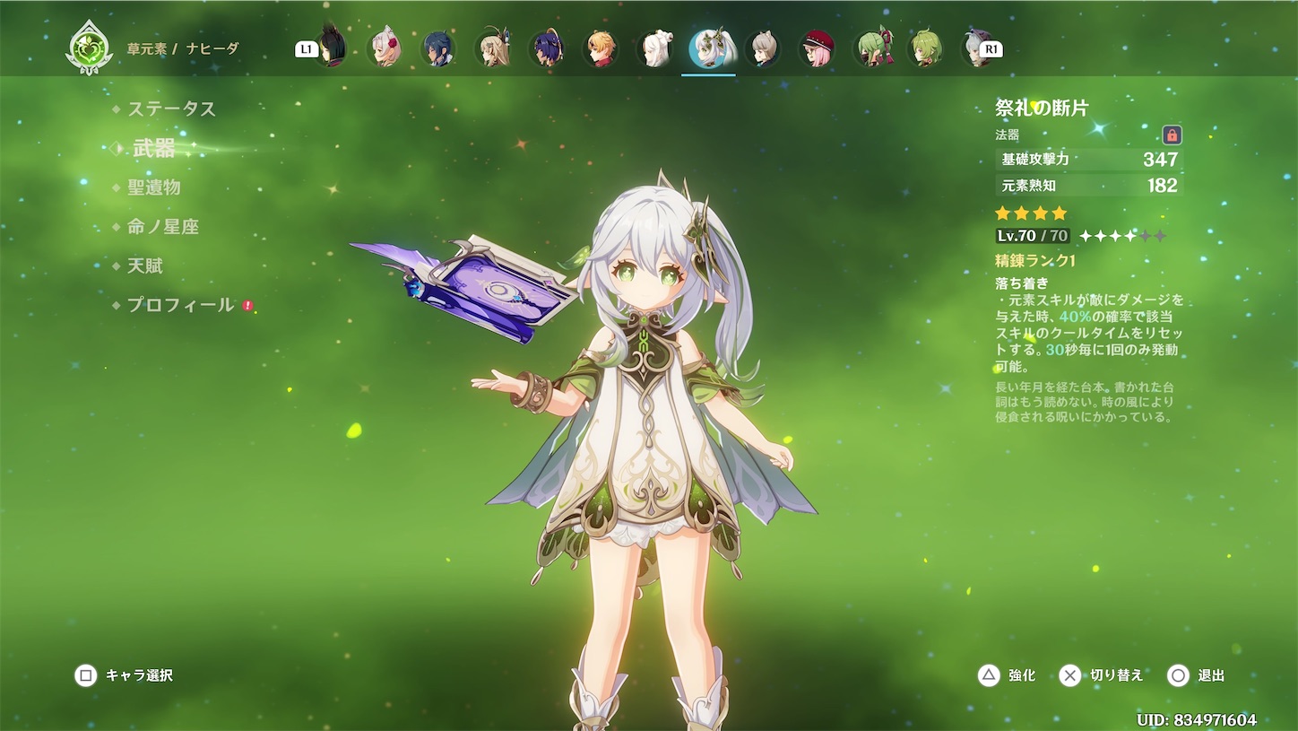Select the light green-haired character portrait

point(924,48)
